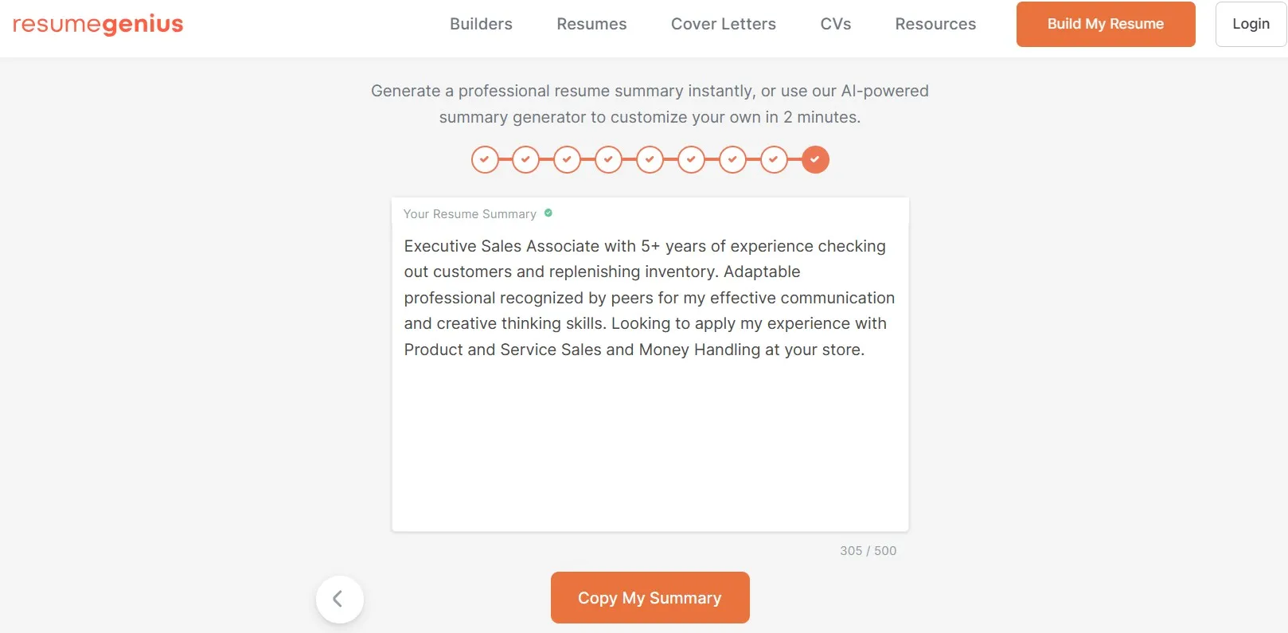Open the CVs section
The width and height of the screenshot is (1288, 633).
point(835,24)
